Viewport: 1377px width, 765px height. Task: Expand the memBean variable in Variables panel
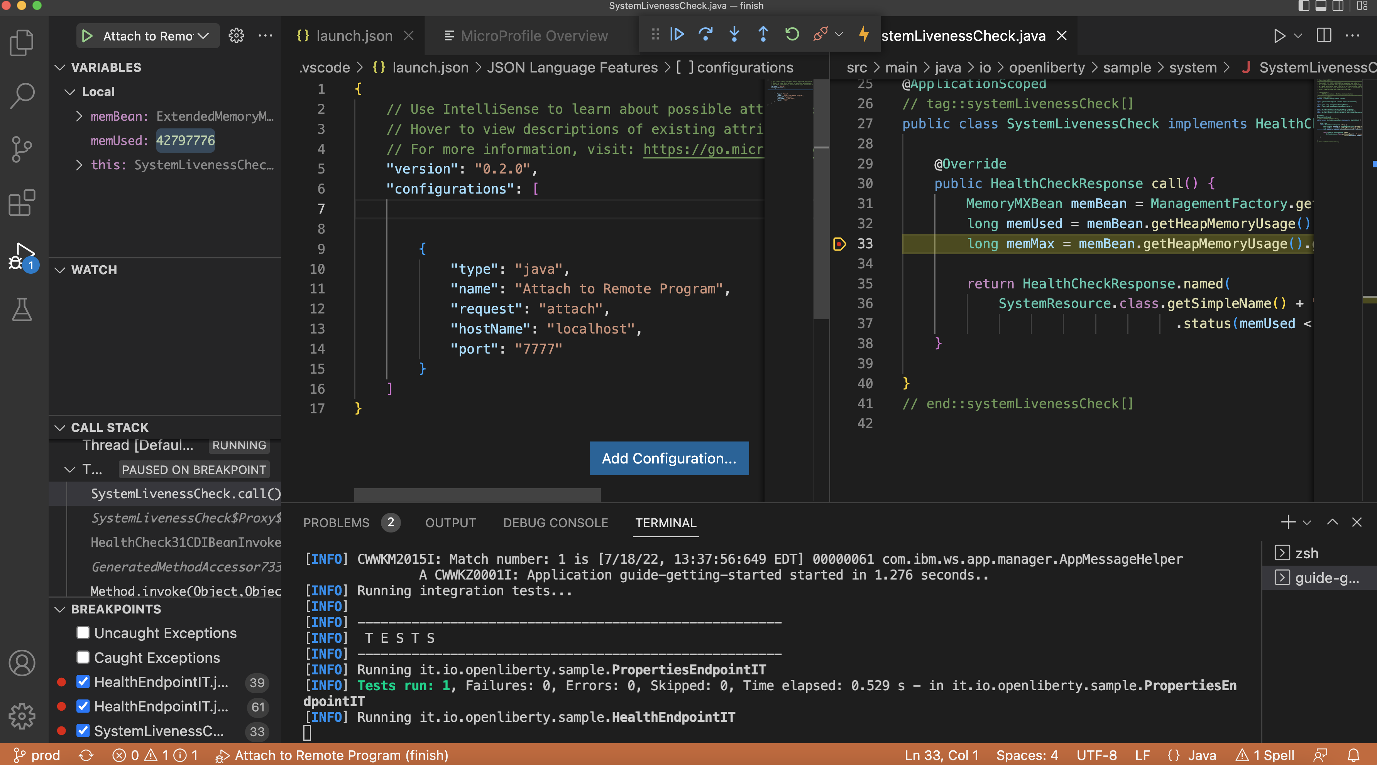point(79,116)
